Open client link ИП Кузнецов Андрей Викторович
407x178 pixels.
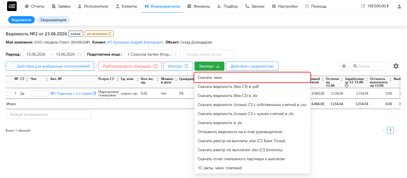pyautogui.click(x=135, y=42)
